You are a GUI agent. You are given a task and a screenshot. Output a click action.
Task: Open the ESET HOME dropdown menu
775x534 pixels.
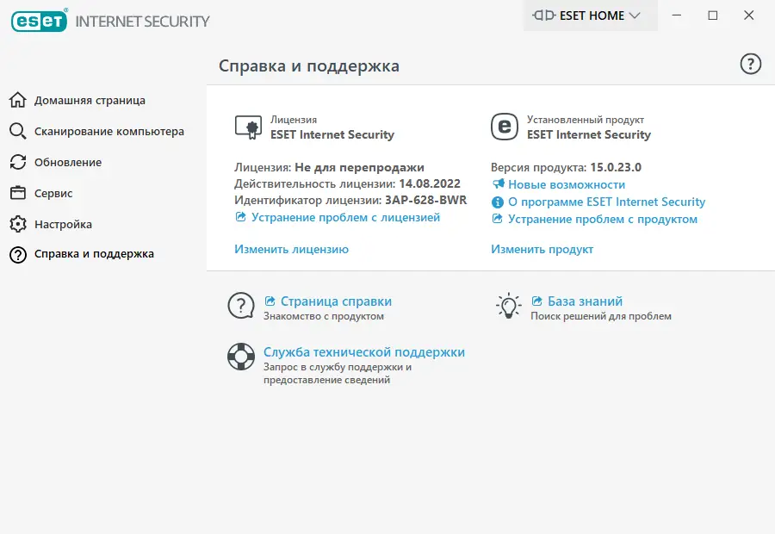(x=590, y=16)
